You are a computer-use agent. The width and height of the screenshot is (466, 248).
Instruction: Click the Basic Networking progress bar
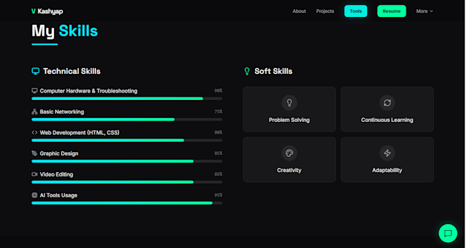pyautogui.click(x=127, y=119)
